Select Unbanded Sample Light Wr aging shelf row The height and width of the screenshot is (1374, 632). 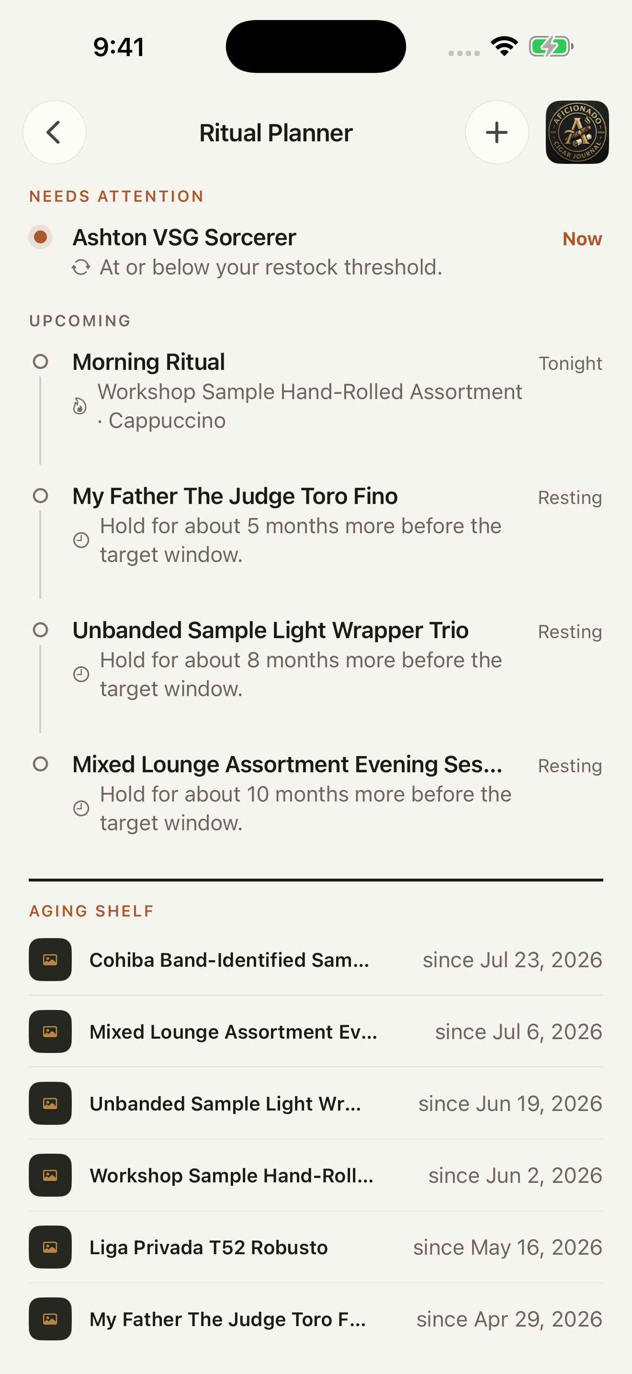click(316, 1103)
